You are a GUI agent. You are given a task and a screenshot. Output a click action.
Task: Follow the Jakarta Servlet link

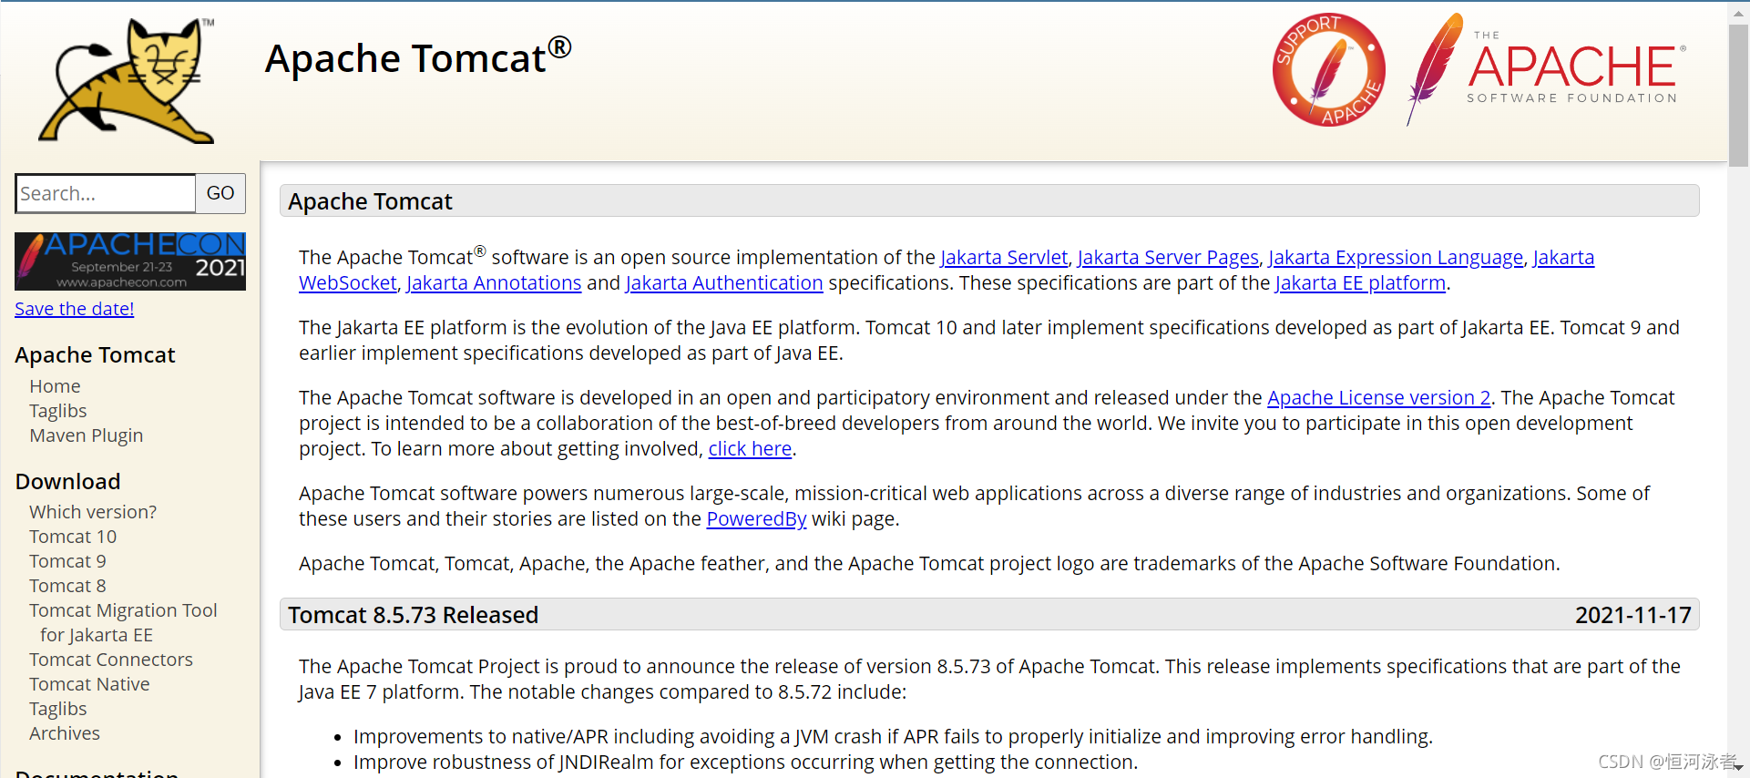(x=1004, y=258)
